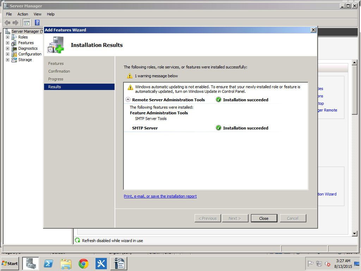Click the vertical scrollbar thumb in Server Manager
This screenshot has height=271, width=361.
pyautogui.click(x=355, y=90)
